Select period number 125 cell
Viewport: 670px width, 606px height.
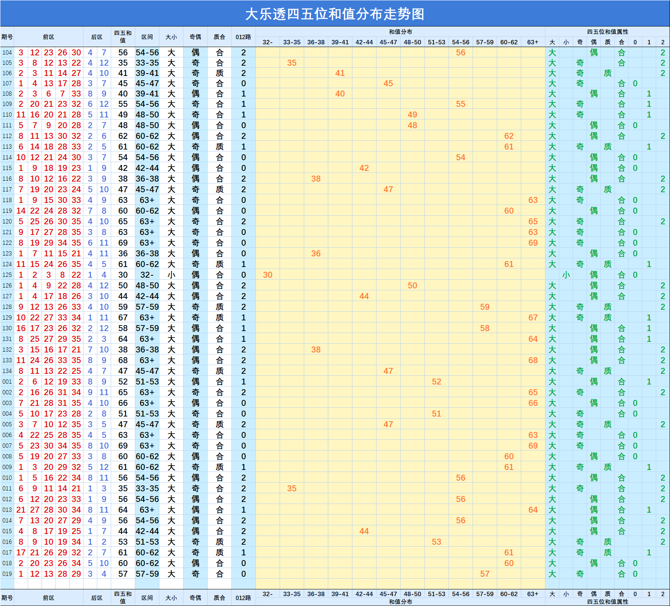[7, 275]
